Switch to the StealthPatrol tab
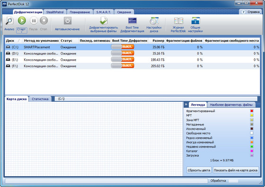This screenshot has width=265, height=187. coord(55,12)
